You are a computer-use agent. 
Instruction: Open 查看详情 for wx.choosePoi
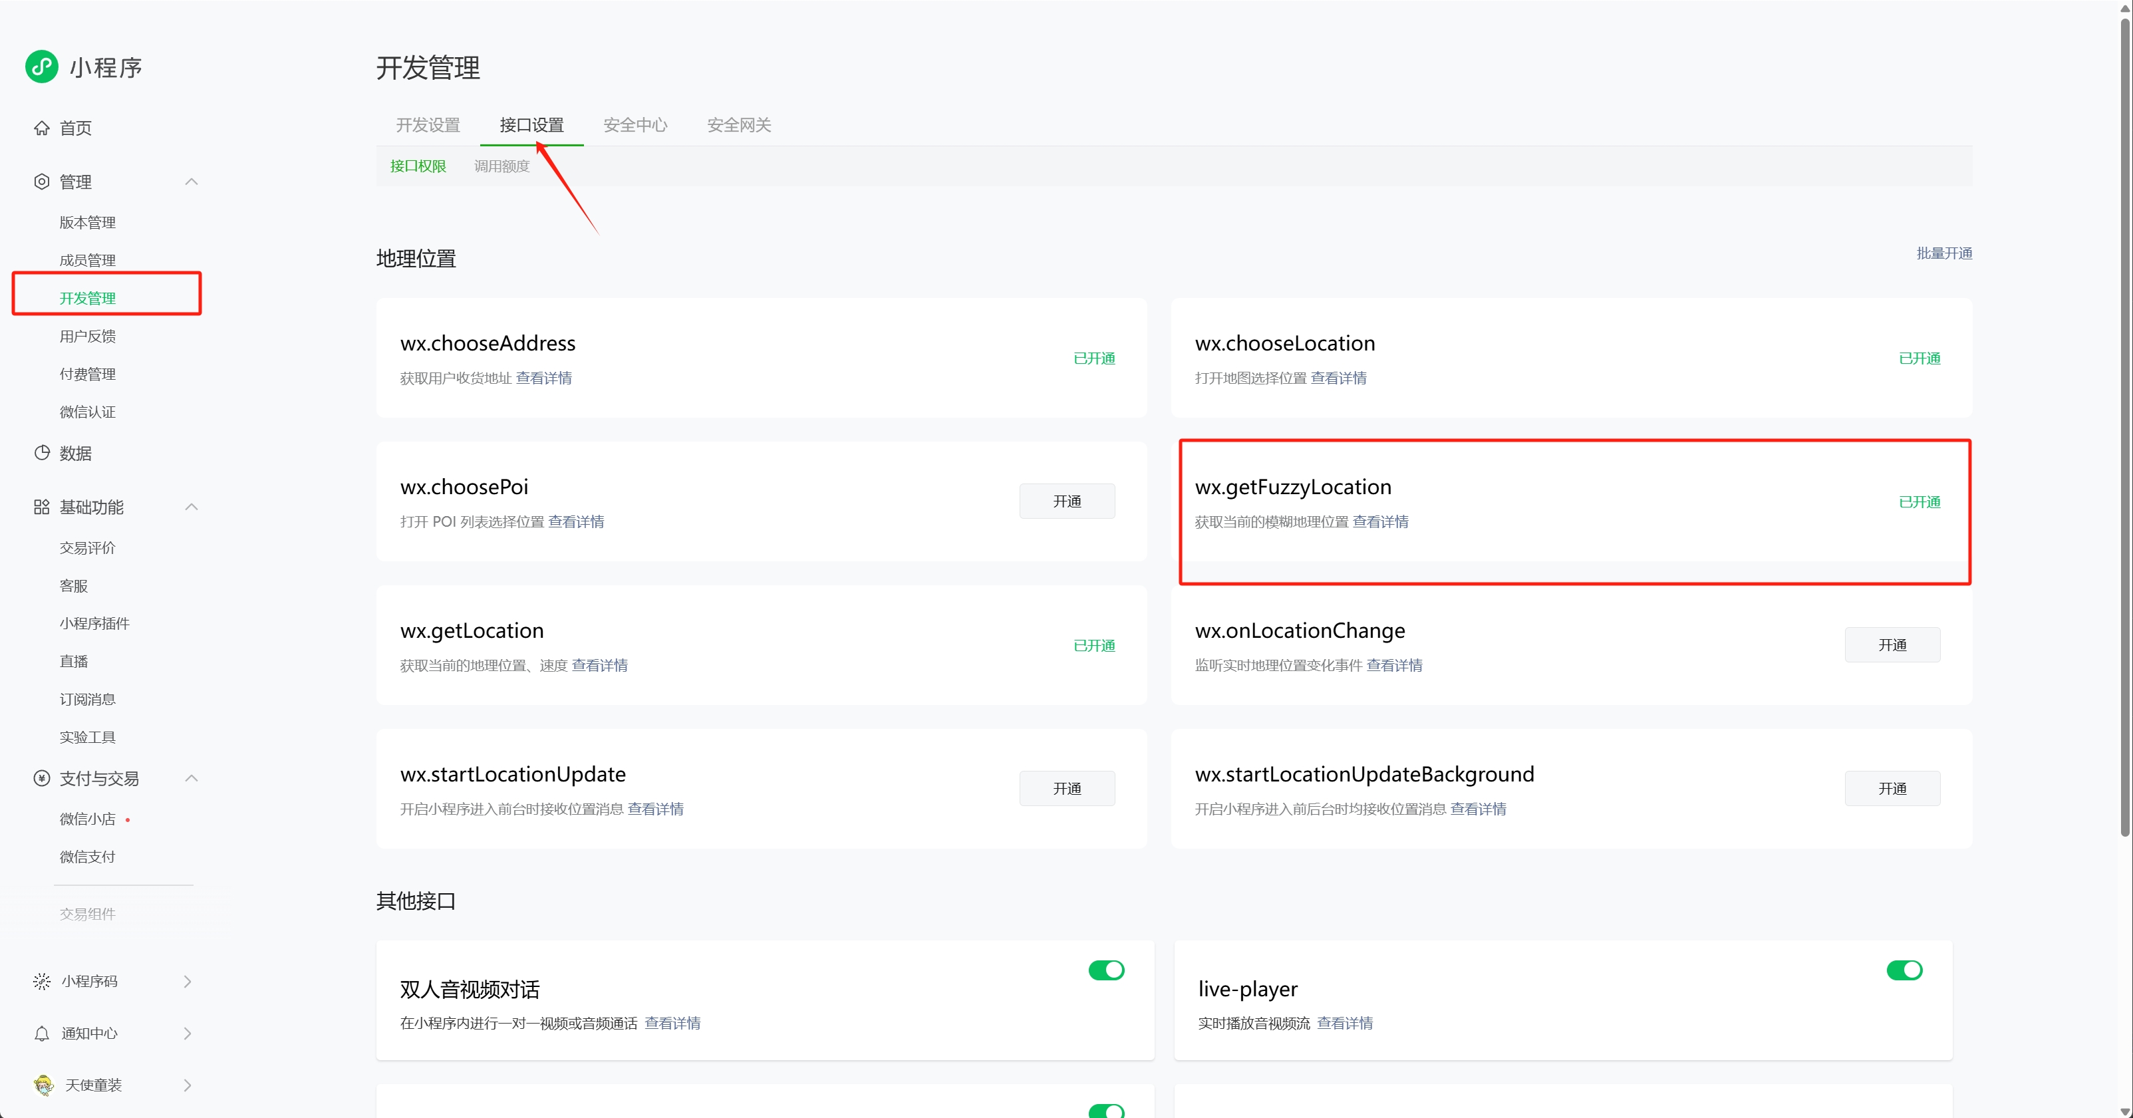576,521
